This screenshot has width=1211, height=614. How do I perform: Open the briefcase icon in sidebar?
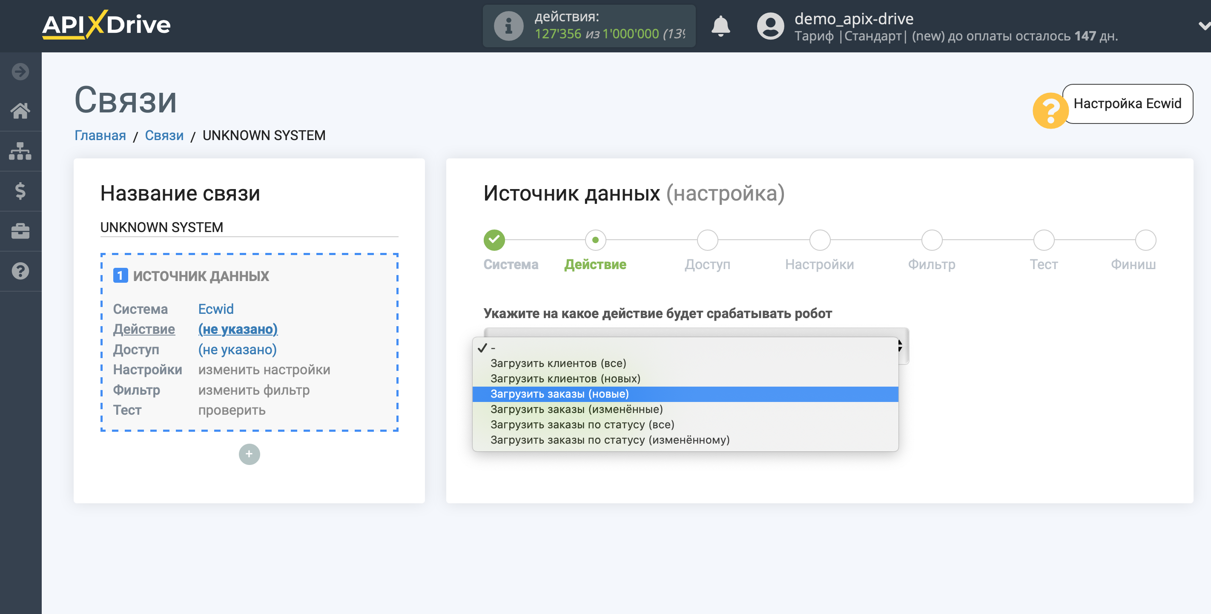[20, 231]
